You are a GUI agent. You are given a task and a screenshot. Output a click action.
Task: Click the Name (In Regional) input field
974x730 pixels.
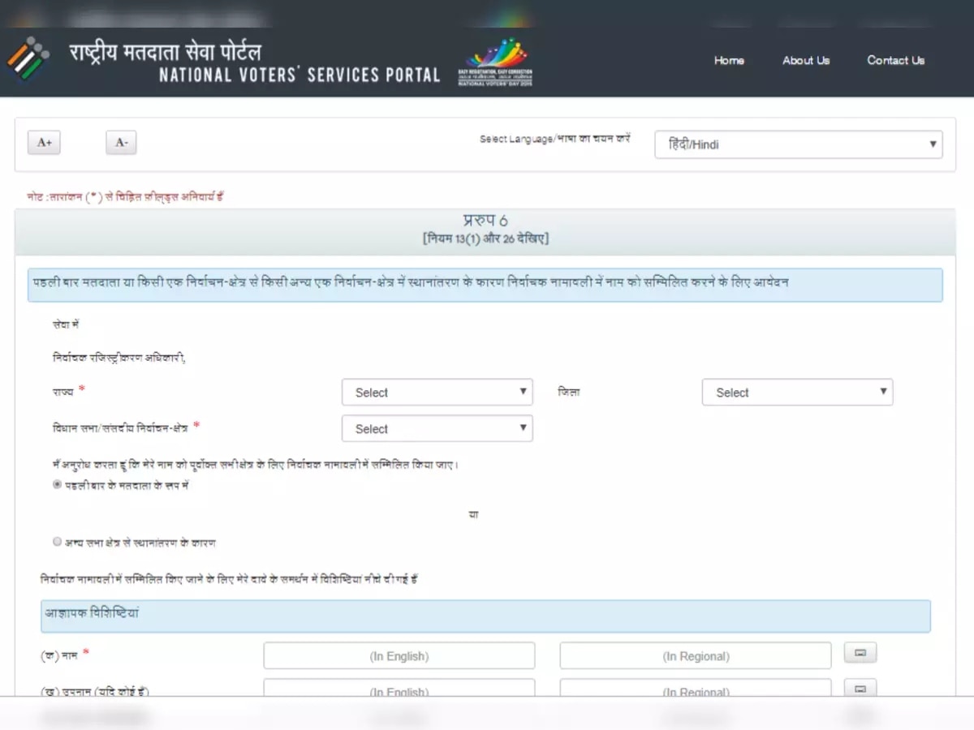pyautogui.click(x=695, y=655)
